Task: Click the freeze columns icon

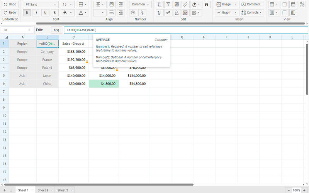Action: point(293,13)
